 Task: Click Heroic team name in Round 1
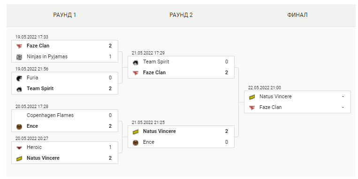coord(34,147)
